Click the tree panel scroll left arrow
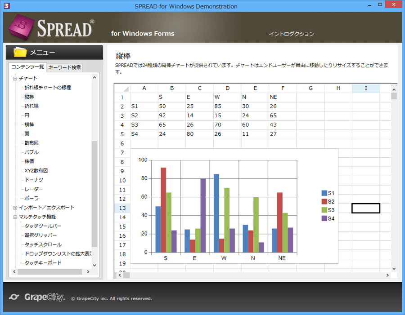The image size is (405, 315). [x=14, y=272]
